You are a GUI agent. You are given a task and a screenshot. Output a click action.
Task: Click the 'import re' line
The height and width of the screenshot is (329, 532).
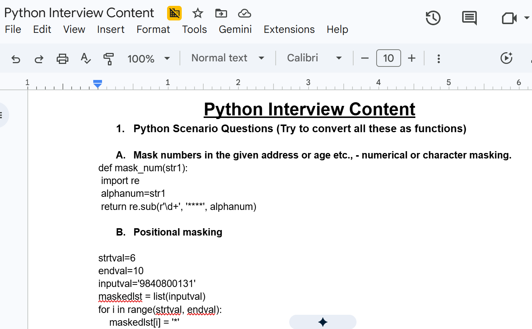click(120, 181)
